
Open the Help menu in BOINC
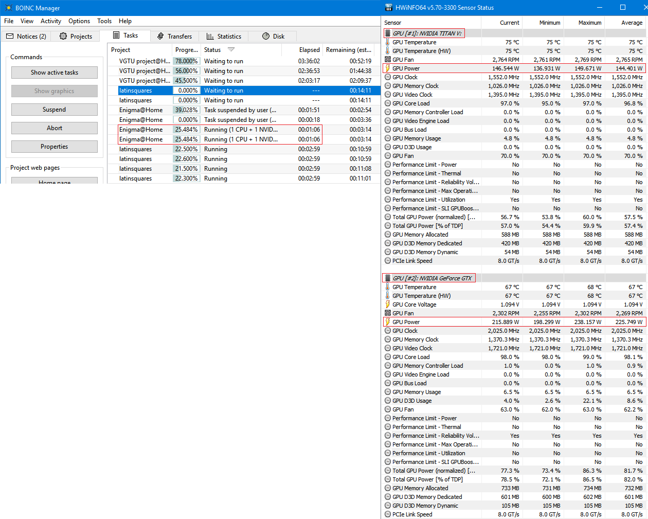click(x=125, y=21)
